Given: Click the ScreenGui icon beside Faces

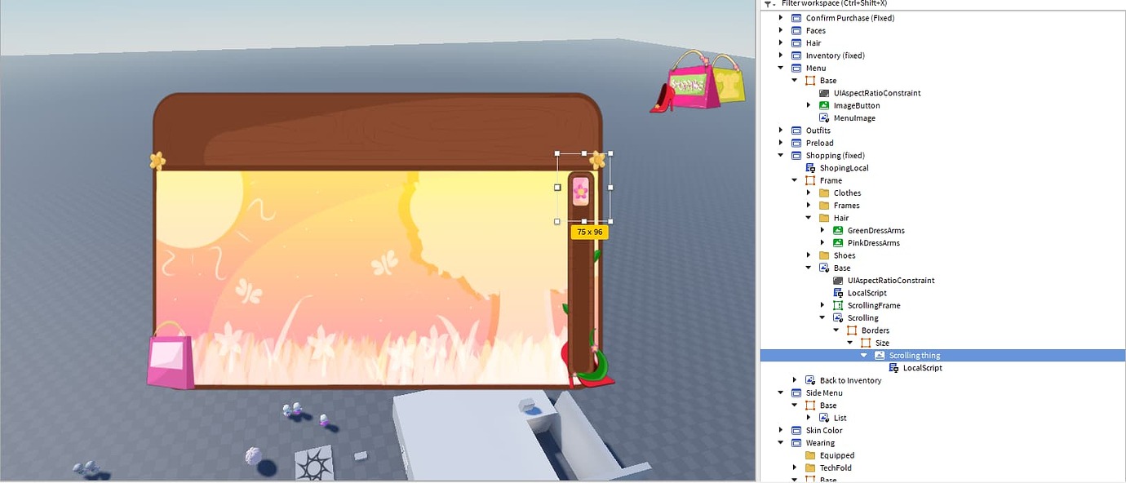Looking at the screenshot, I should point(796,30).
